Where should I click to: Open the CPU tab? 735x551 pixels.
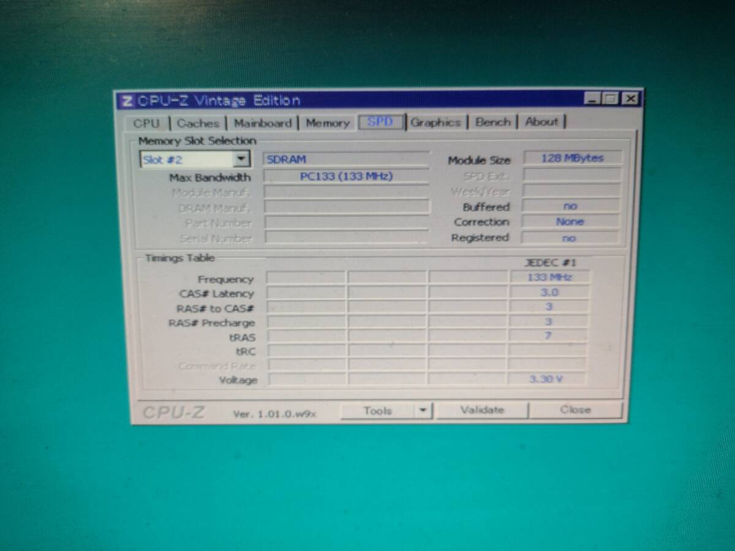point(146,123)
